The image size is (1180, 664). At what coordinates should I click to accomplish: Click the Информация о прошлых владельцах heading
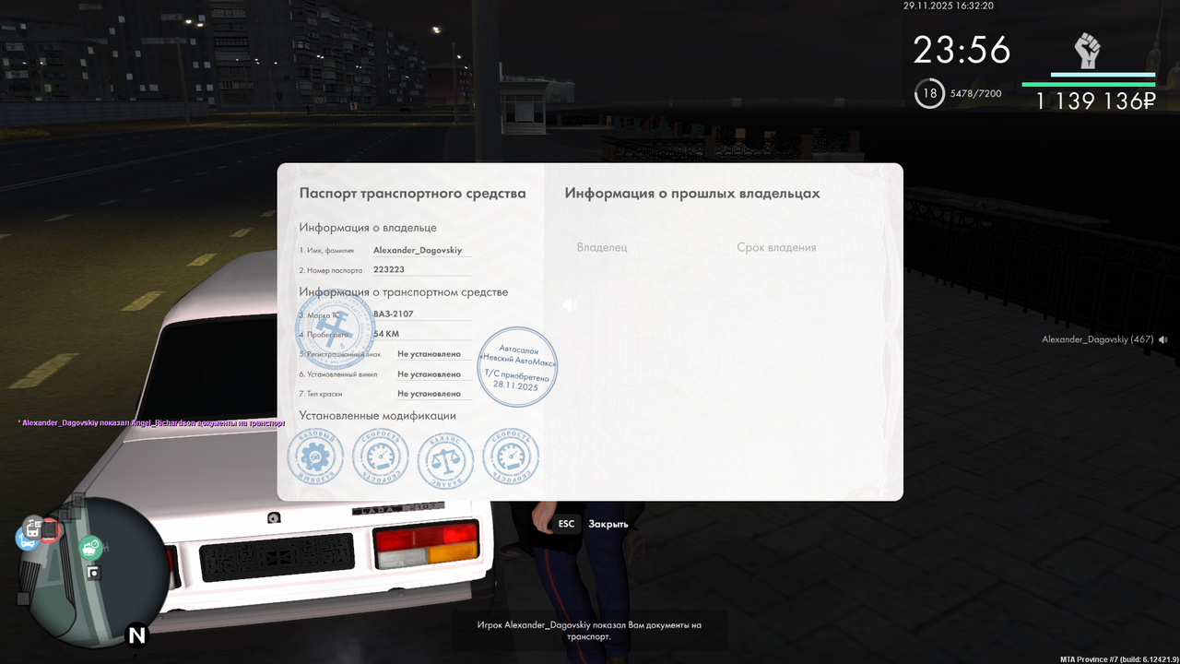[692, 194]
